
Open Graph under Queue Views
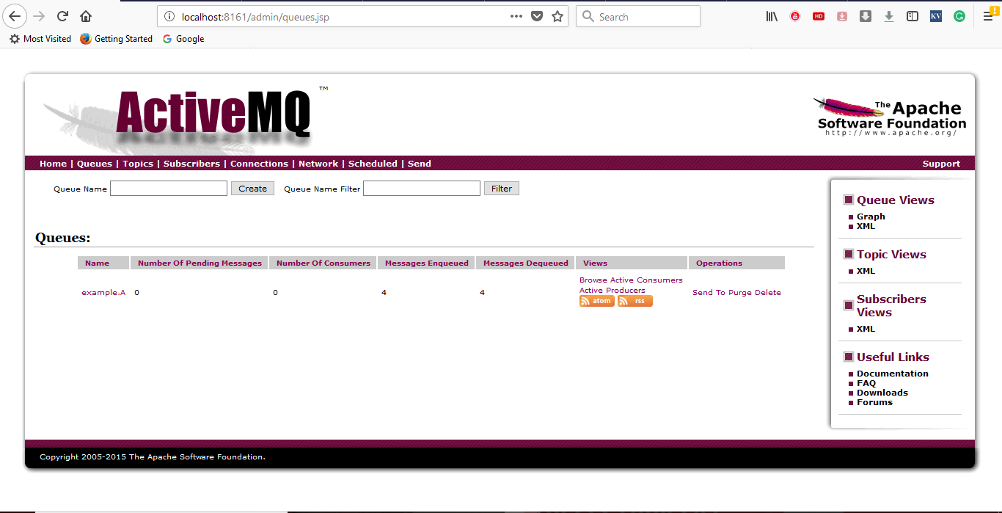871,217
